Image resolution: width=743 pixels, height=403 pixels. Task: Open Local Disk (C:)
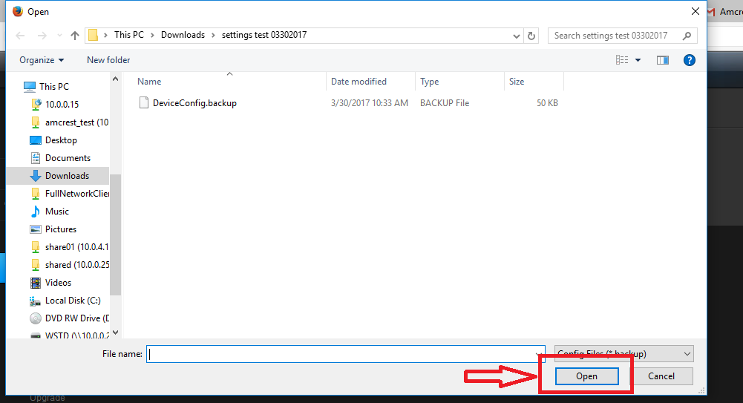[x=73, y=301]
